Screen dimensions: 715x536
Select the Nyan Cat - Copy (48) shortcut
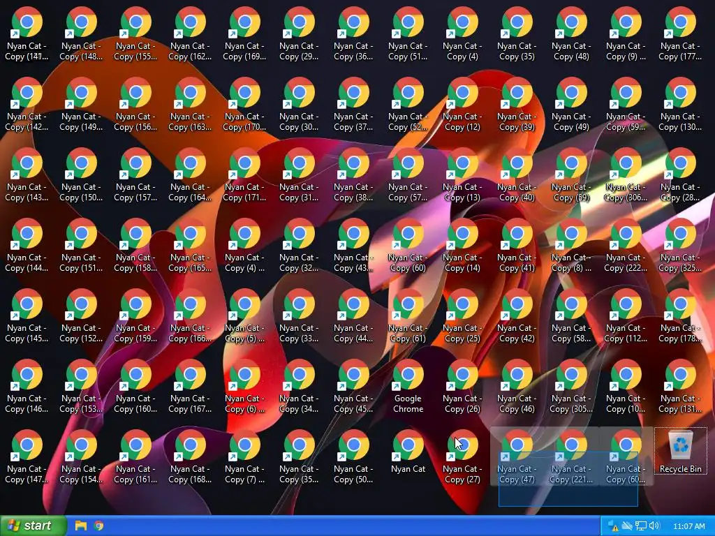[x=571, y=34]
